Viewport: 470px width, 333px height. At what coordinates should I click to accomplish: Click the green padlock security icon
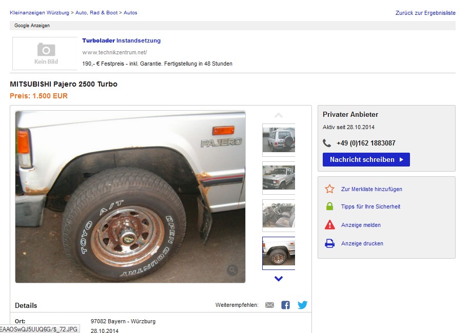329,206
